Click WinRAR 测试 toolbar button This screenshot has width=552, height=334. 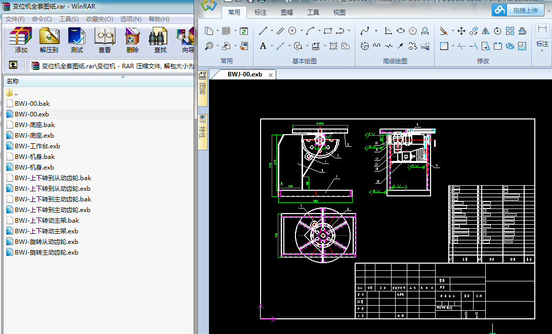pyautogui.click(x=77, y=40)
